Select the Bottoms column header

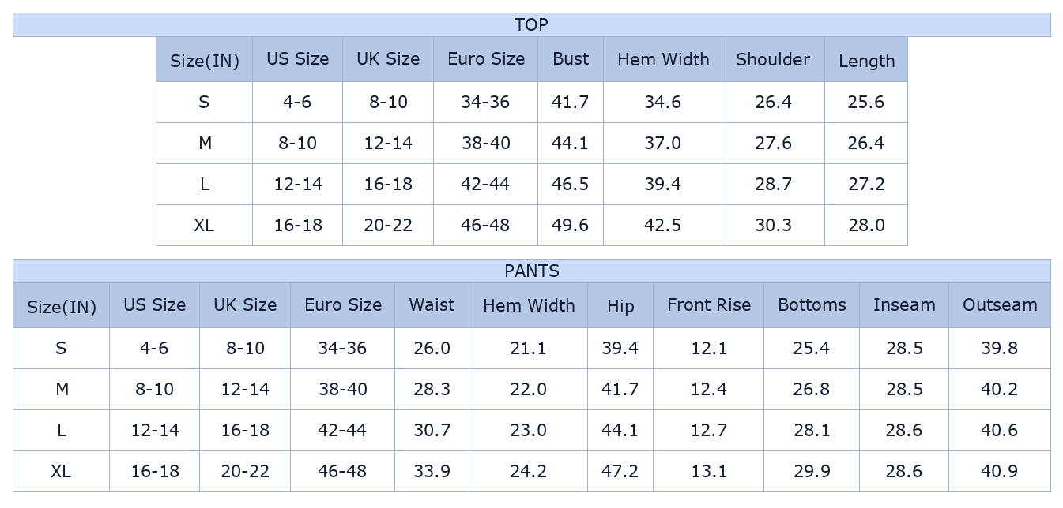[x=812, y=305]
